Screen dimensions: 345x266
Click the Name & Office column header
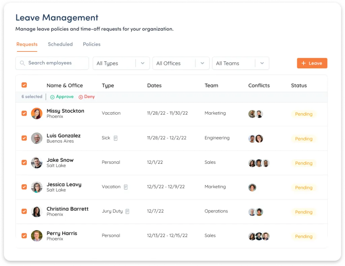click(65, 85)
